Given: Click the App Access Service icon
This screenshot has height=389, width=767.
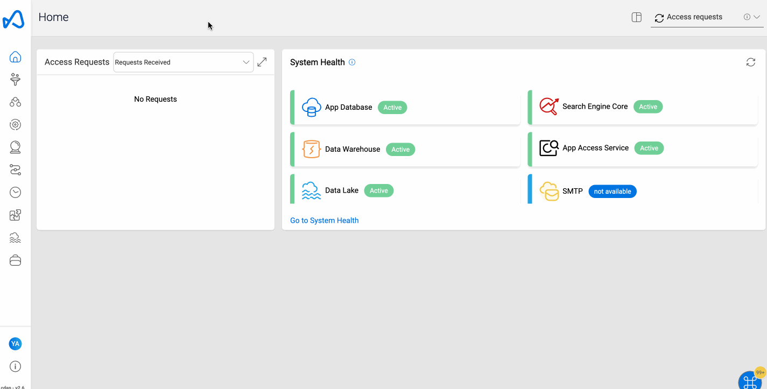Looking at the screenshot, I should [x=549, y=148].
